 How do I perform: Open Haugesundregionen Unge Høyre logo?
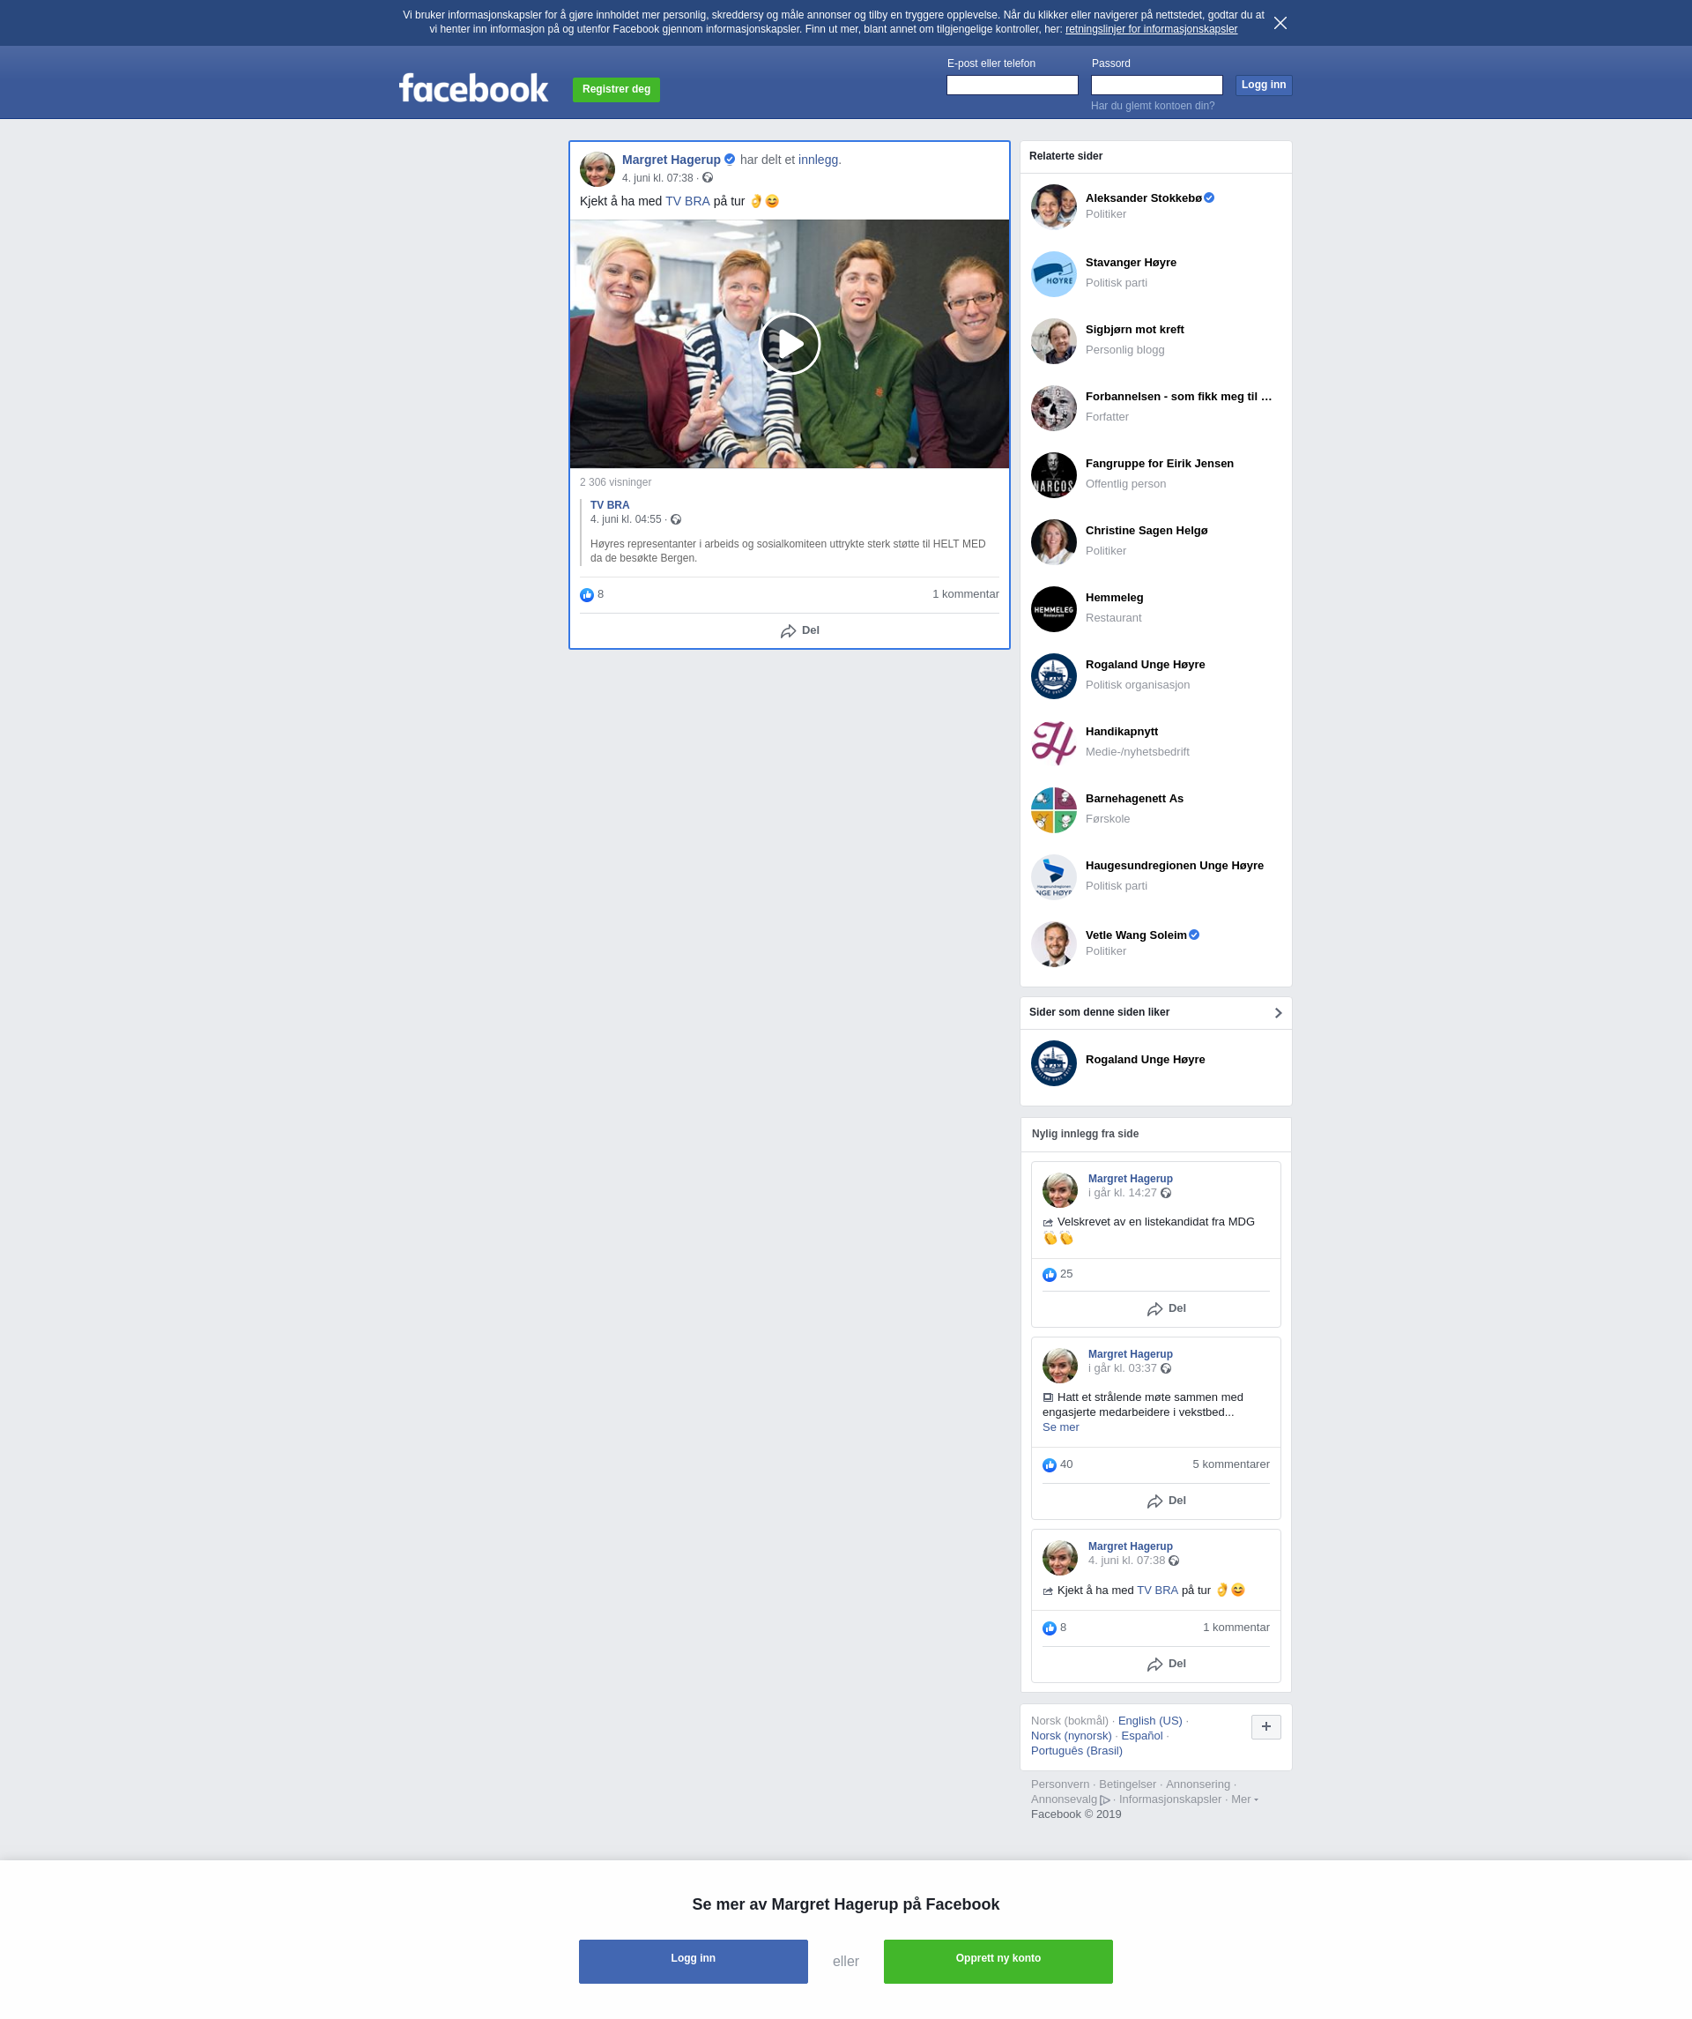(1053, 878)
